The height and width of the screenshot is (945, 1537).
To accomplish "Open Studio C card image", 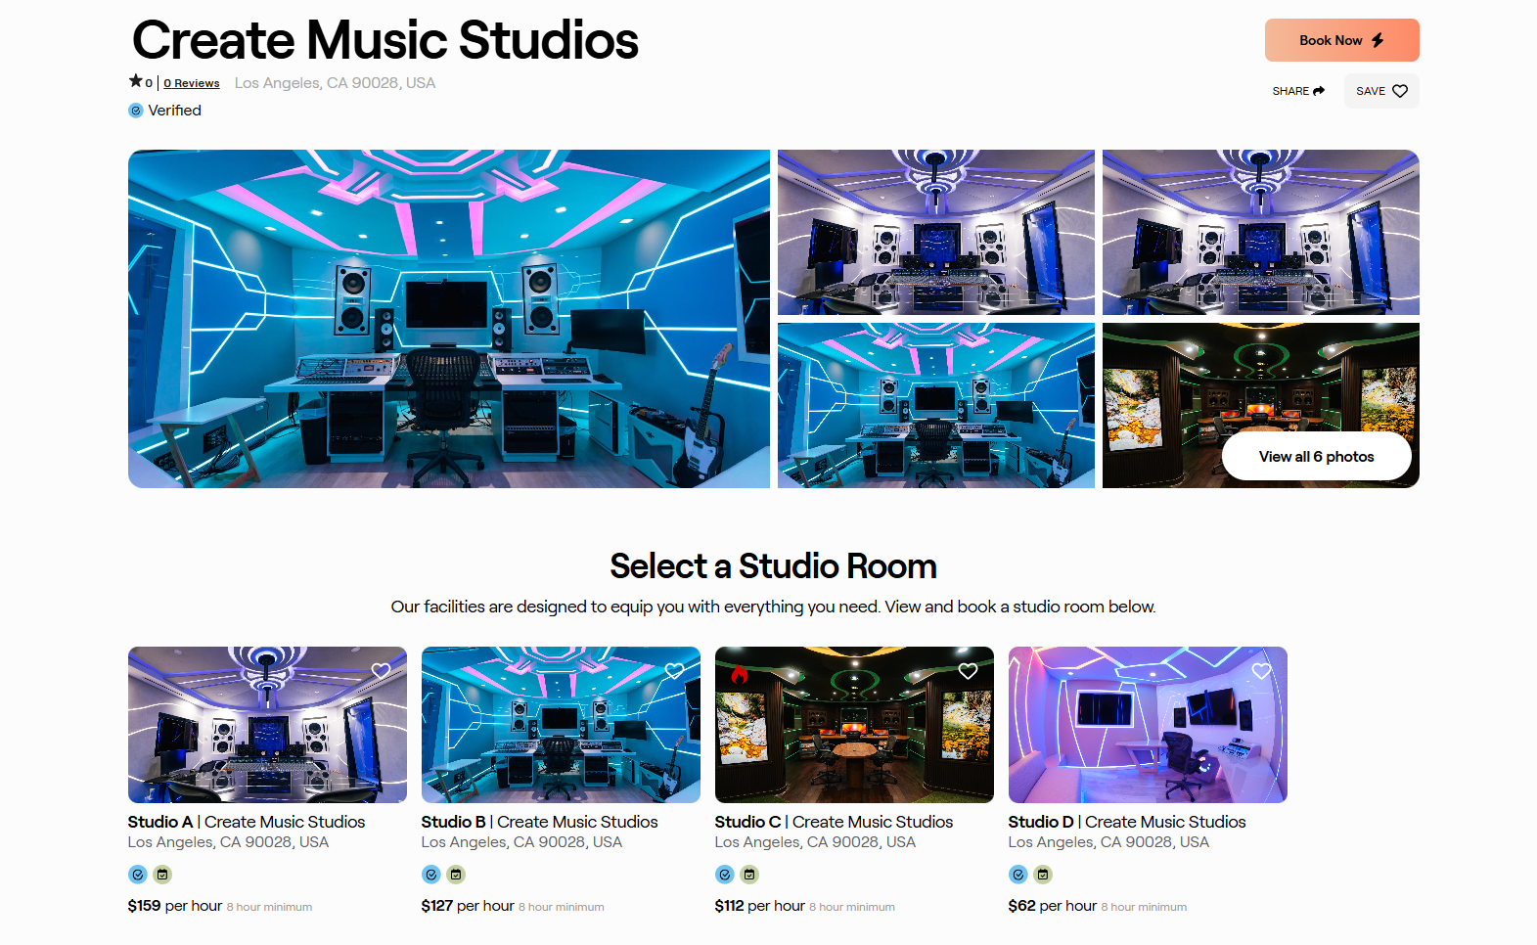I will point(854,725).
